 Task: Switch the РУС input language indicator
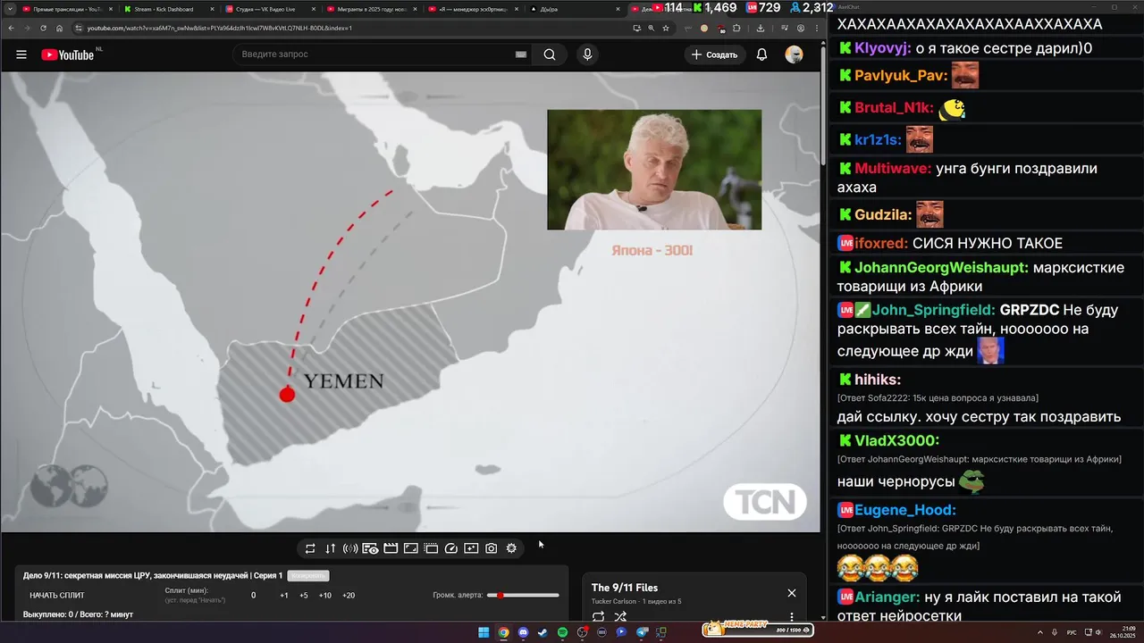pos(1072,632)
